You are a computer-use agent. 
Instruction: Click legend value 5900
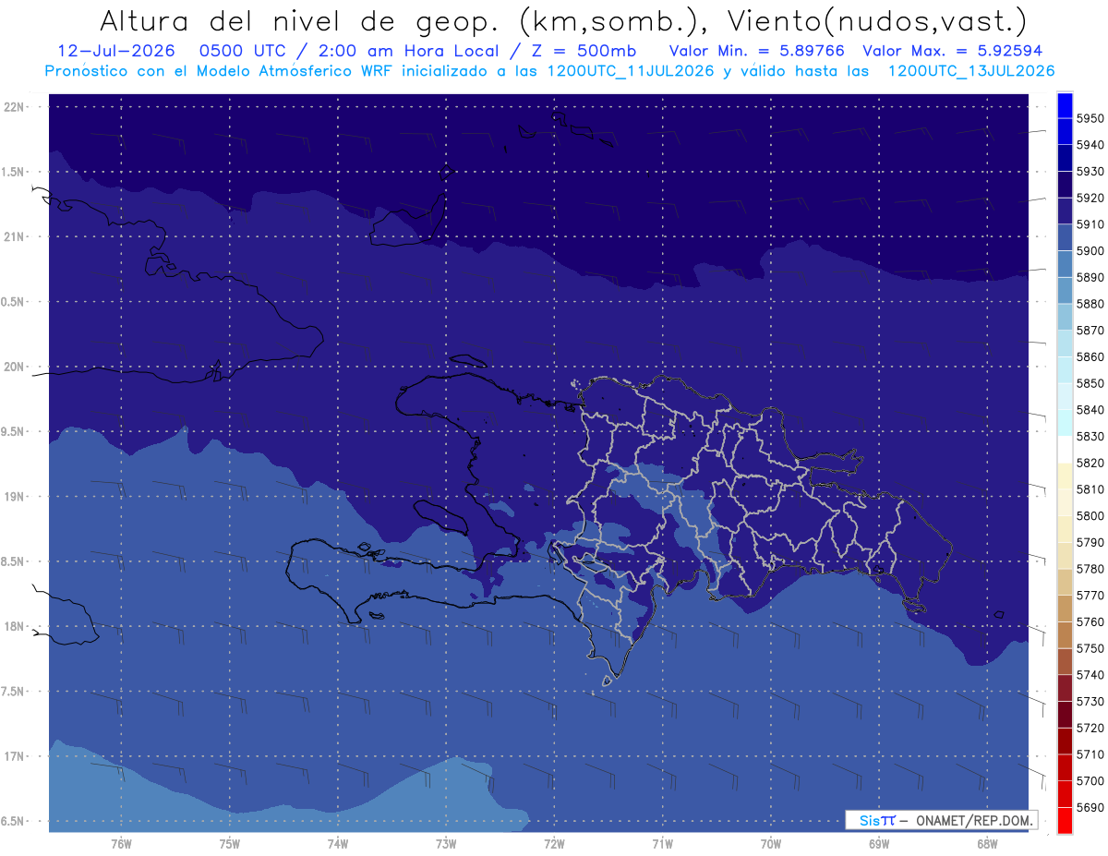[1090, 250]
